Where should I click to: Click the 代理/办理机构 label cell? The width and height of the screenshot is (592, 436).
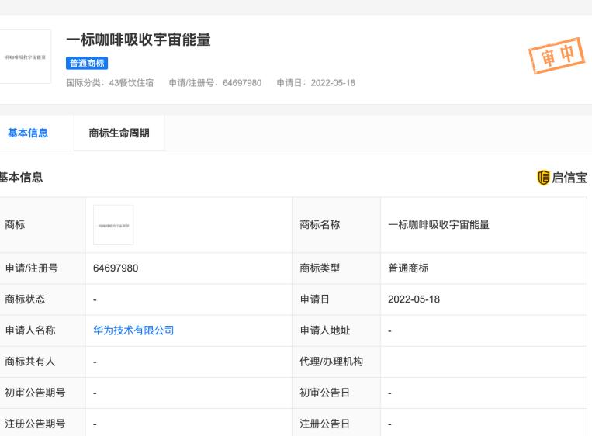[x=331, y=362]
